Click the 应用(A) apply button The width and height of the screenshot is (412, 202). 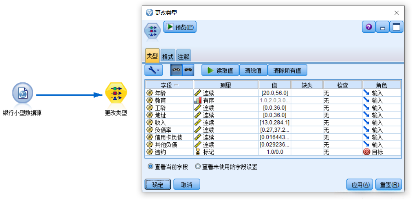click(x=360, y=184)
